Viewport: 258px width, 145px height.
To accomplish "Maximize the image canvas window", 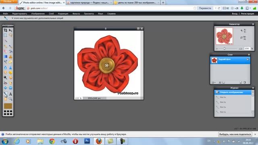I will [138, 29].
